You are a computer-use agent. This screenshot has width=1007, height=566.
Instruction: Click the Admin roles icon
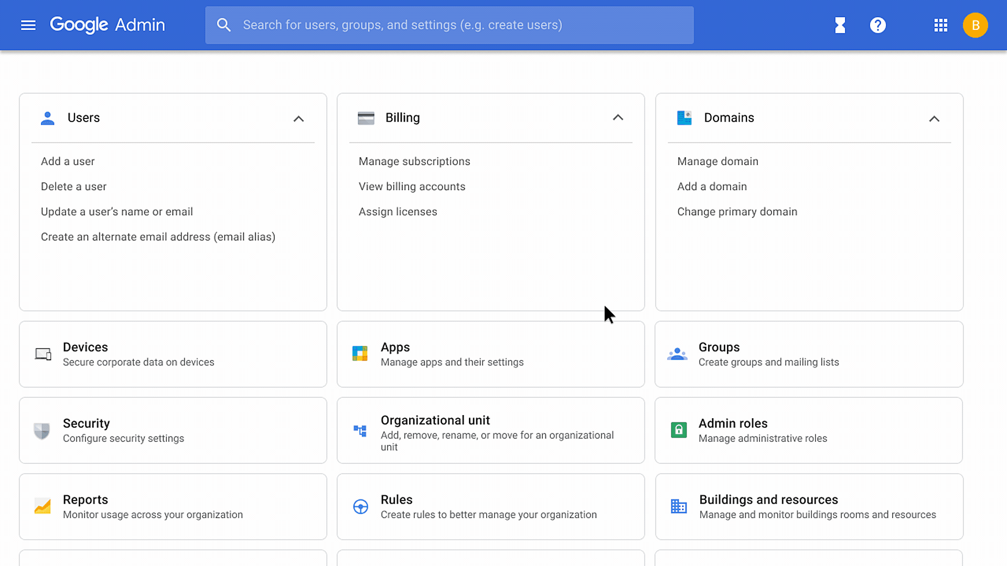(x=678, y=430)
